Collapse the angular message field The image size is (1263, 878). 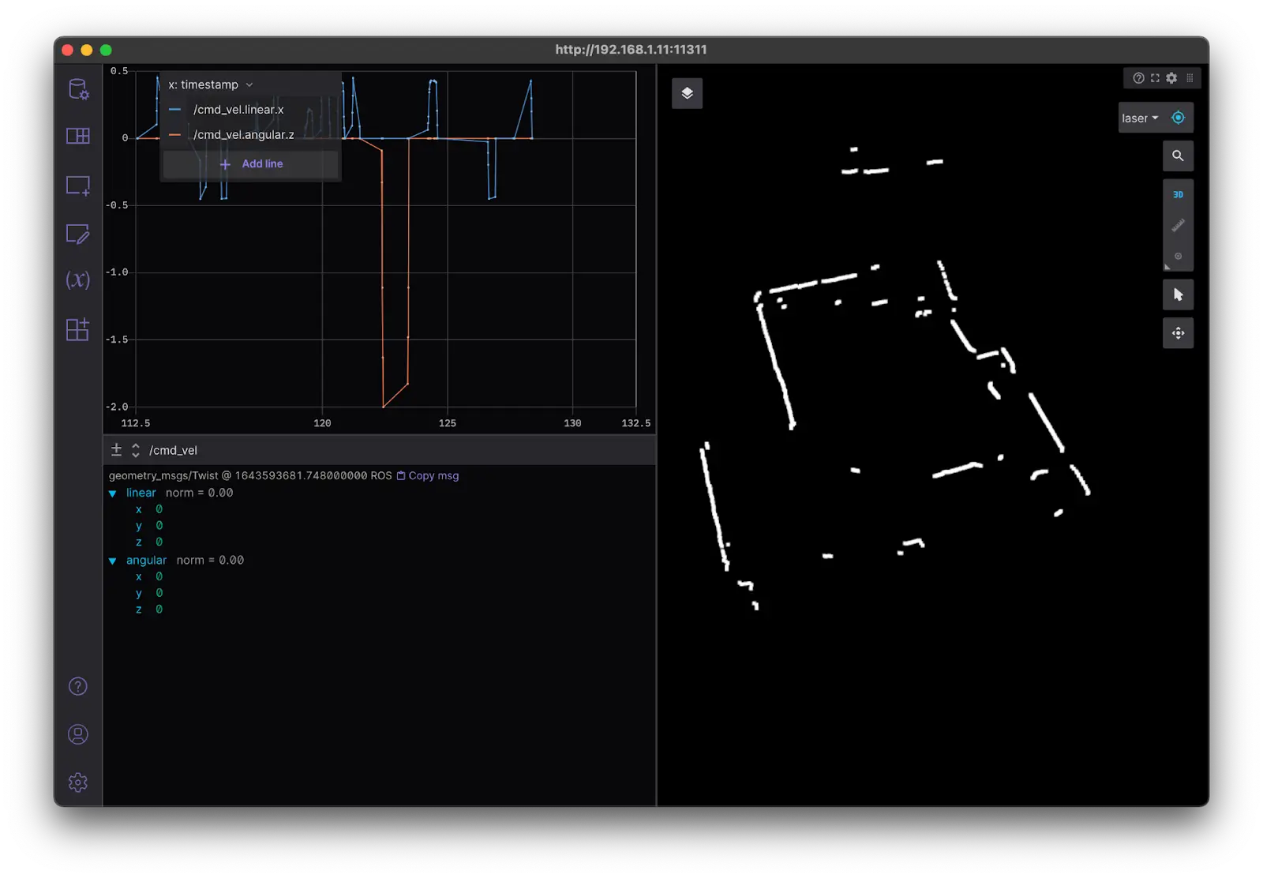113,561
